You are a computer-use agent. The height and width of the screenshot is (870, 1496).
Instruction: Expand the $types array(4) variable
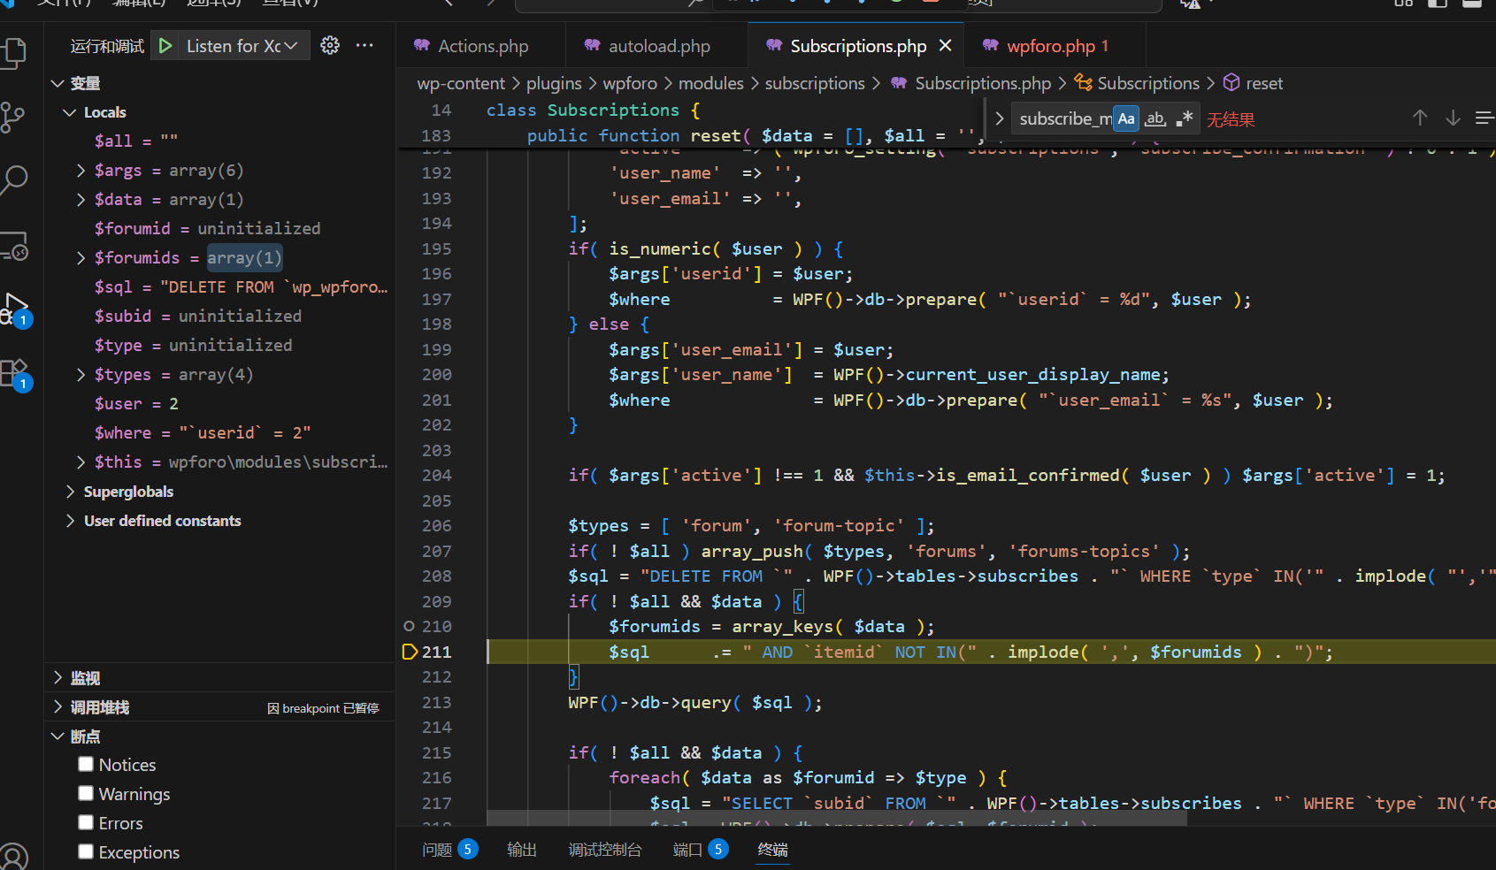81,374
